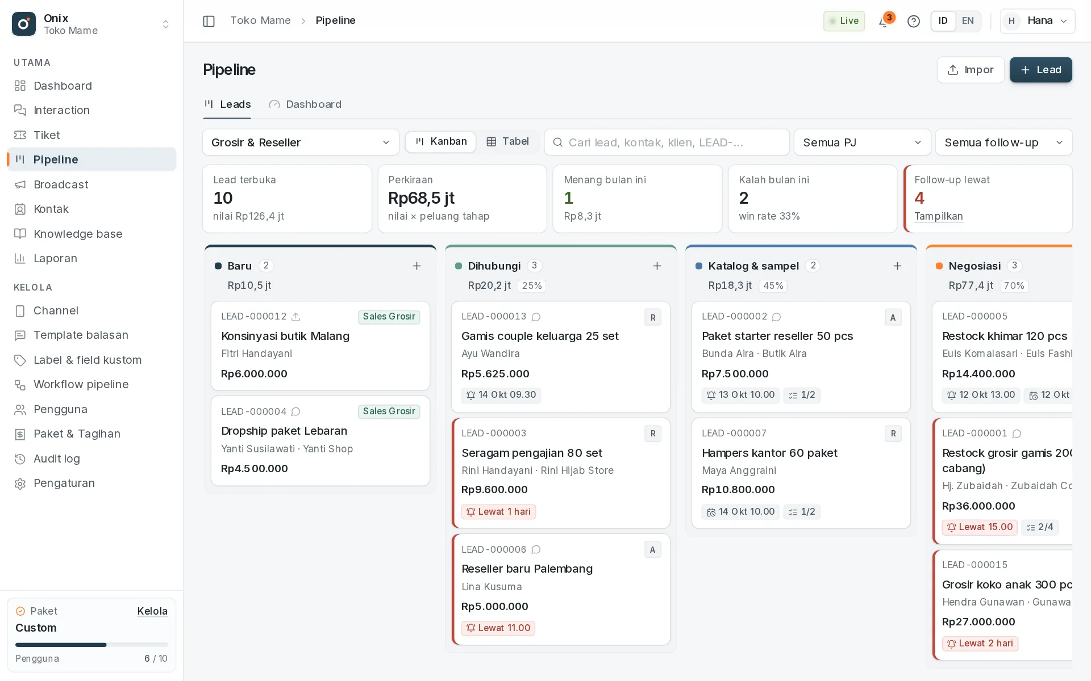This screenshot has width=1091, height=681.
Task: Click Toko Mame in the breadcrumb
Action: [260, 20]
